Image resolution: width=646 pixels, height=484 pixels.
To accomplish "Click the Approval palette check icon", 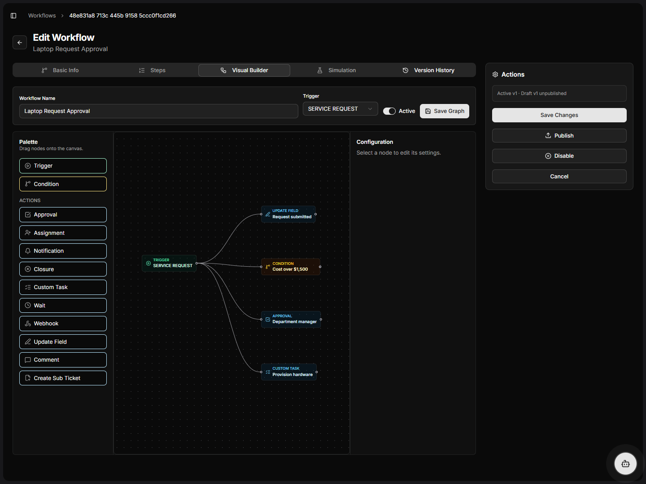I will tap(28, 215).
